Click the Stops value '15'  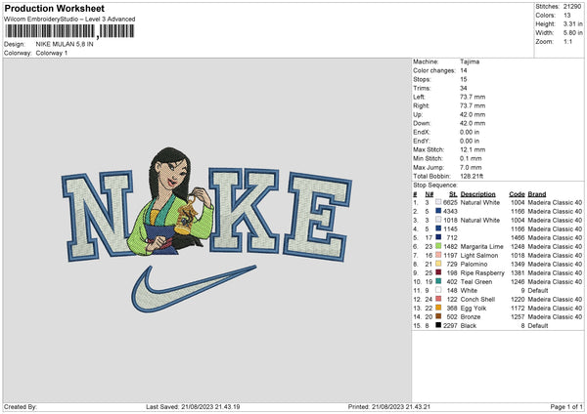coord(464,79)
